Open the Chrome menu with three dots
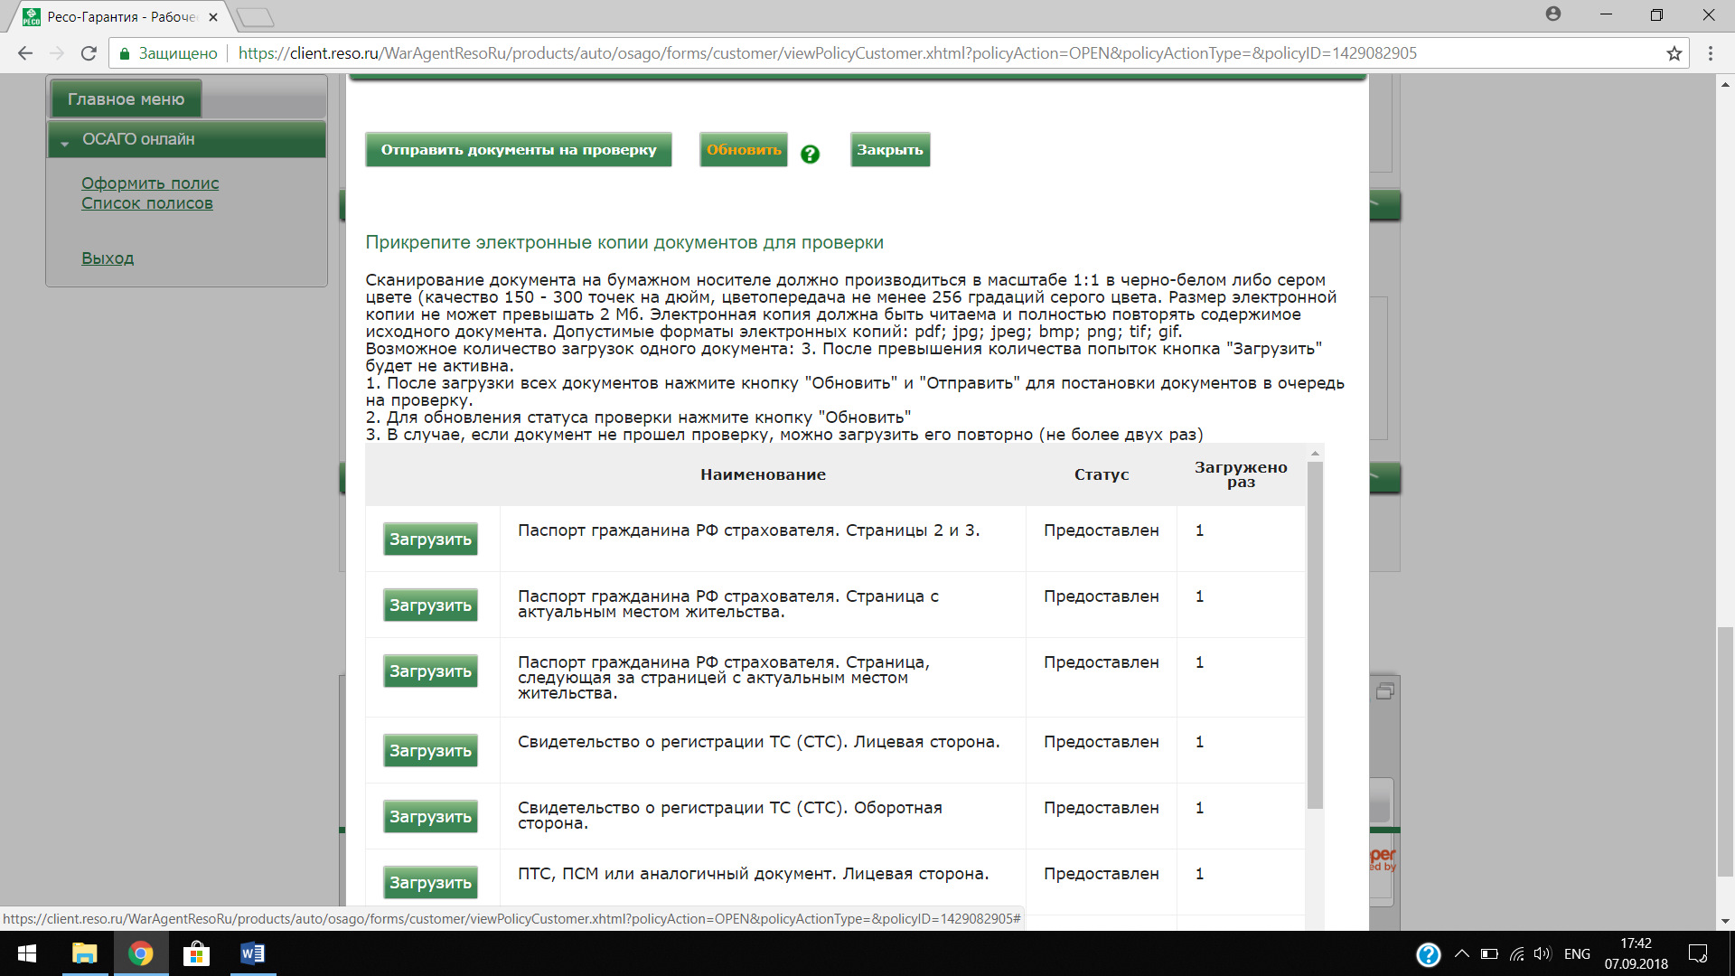Image resolution: width=1735 pixels, height=976 pixels. (1711, 53)
